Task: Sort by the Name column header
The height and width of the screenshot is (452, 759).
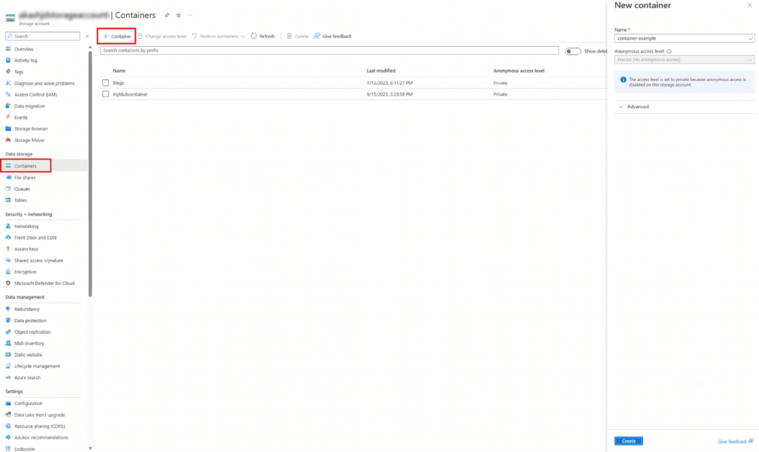Action: click(119, 71)
